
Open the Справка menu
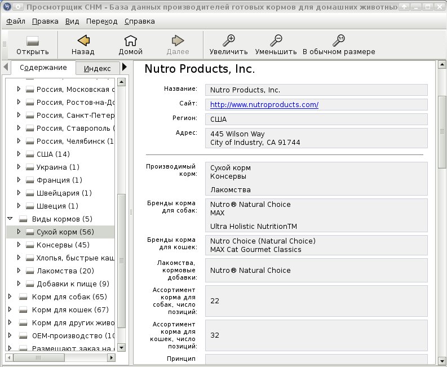tap(140, 21)
